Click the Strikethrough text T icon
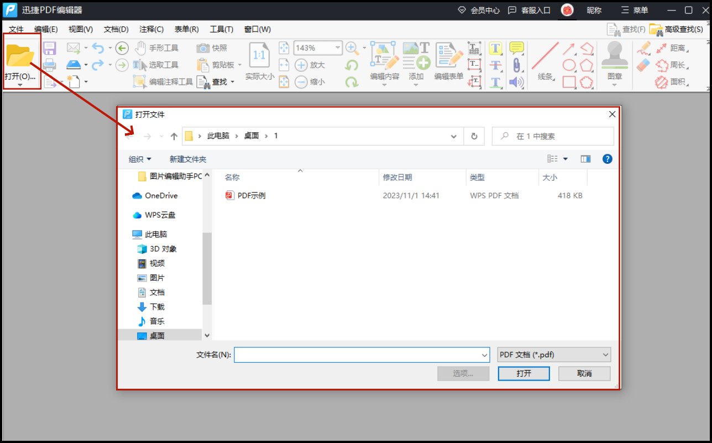Image resolution: width=712 pixels, height=443 pixels. (495, 65)
